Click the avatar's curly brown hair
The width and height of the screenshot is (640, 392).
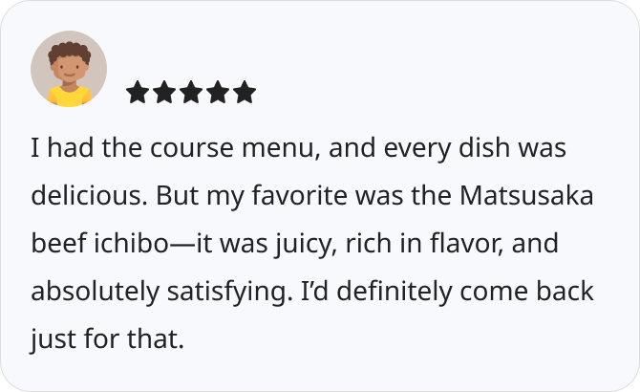tap(70, 52)
